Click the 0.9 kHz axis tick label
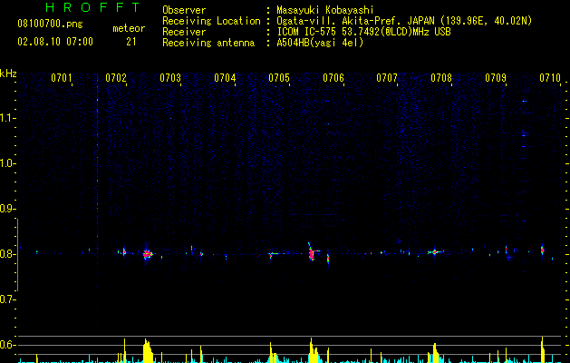 6,209
